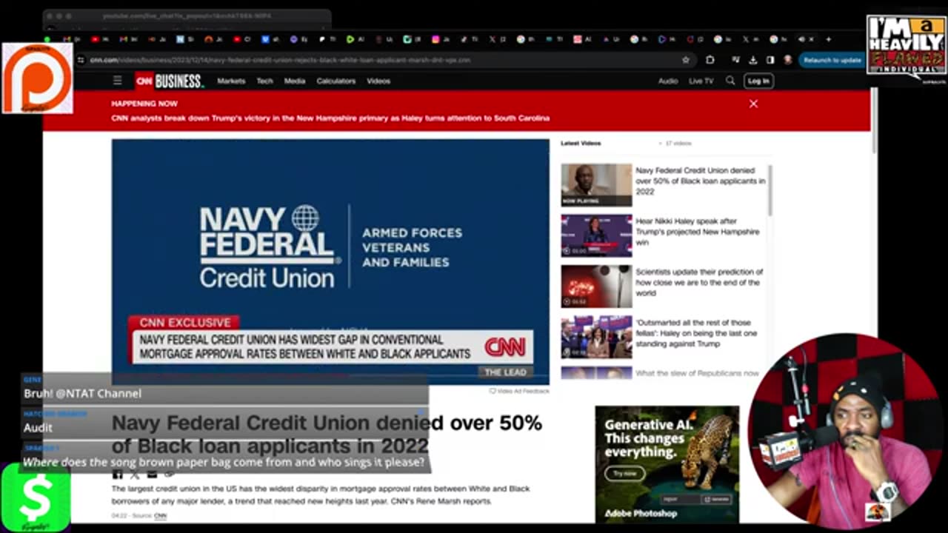Click the site info icon beside the URL
The height and width of the screenshot is (533, 948).
81,60
